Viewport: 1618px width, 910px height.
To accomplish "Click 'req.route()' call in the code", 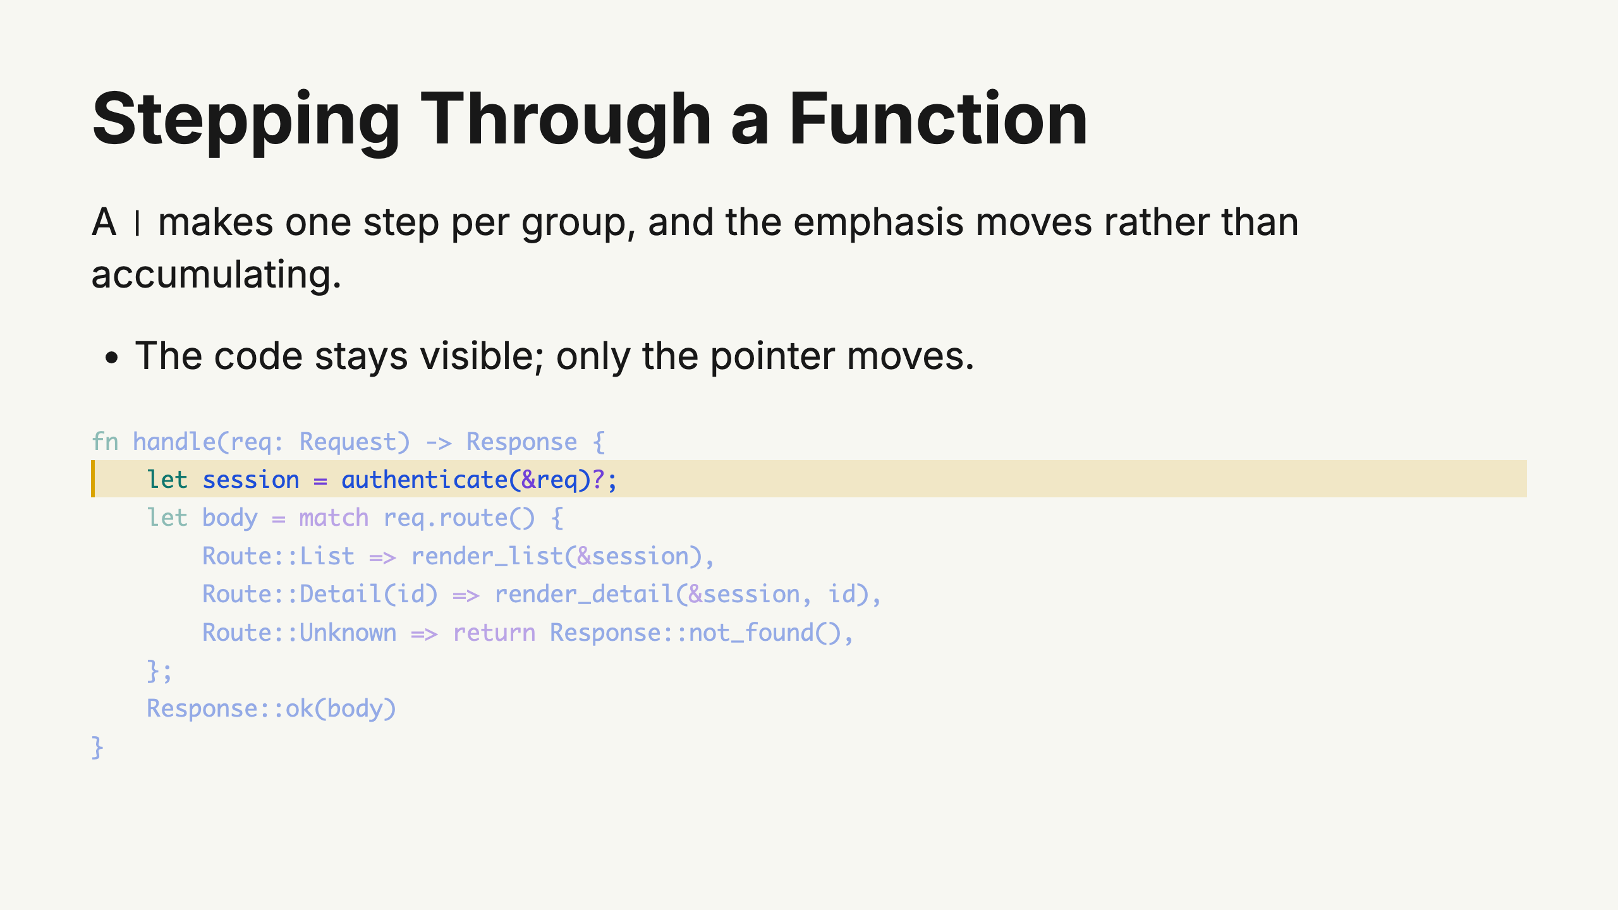I will coord(459,518).
